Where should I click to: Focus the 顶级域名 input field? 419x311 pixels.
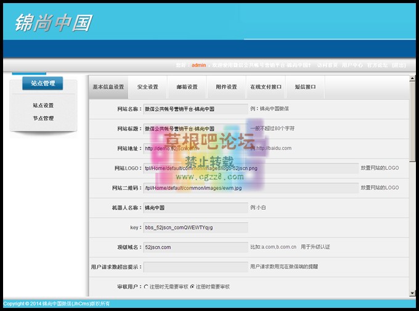195,247
